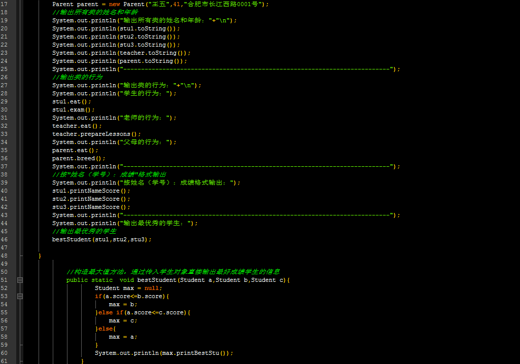Click on max = b; assignment
The height and width of the screenshot is (364, 520).
[123, 304]
